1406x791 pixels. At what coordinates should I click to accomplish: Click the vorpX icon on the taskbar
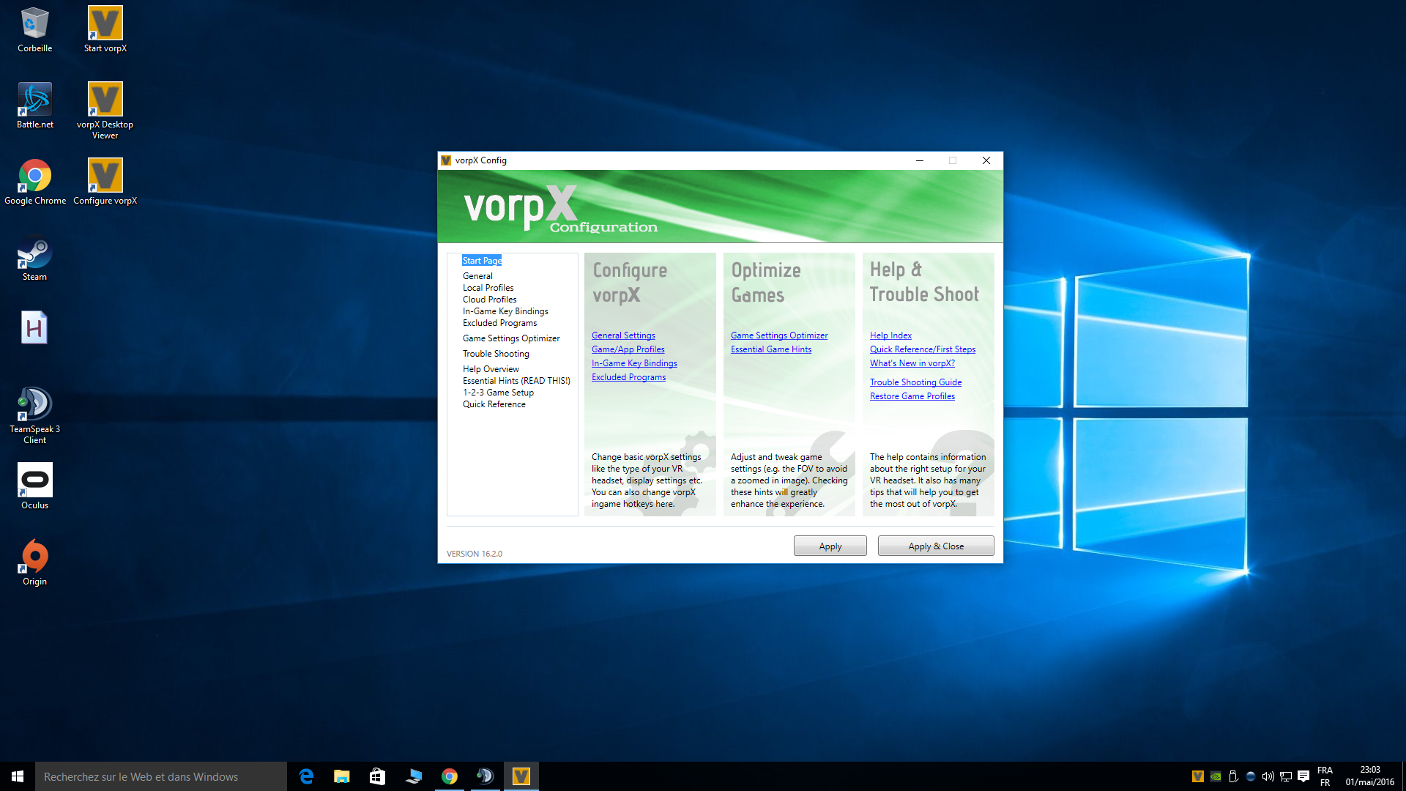pos(521,776)
